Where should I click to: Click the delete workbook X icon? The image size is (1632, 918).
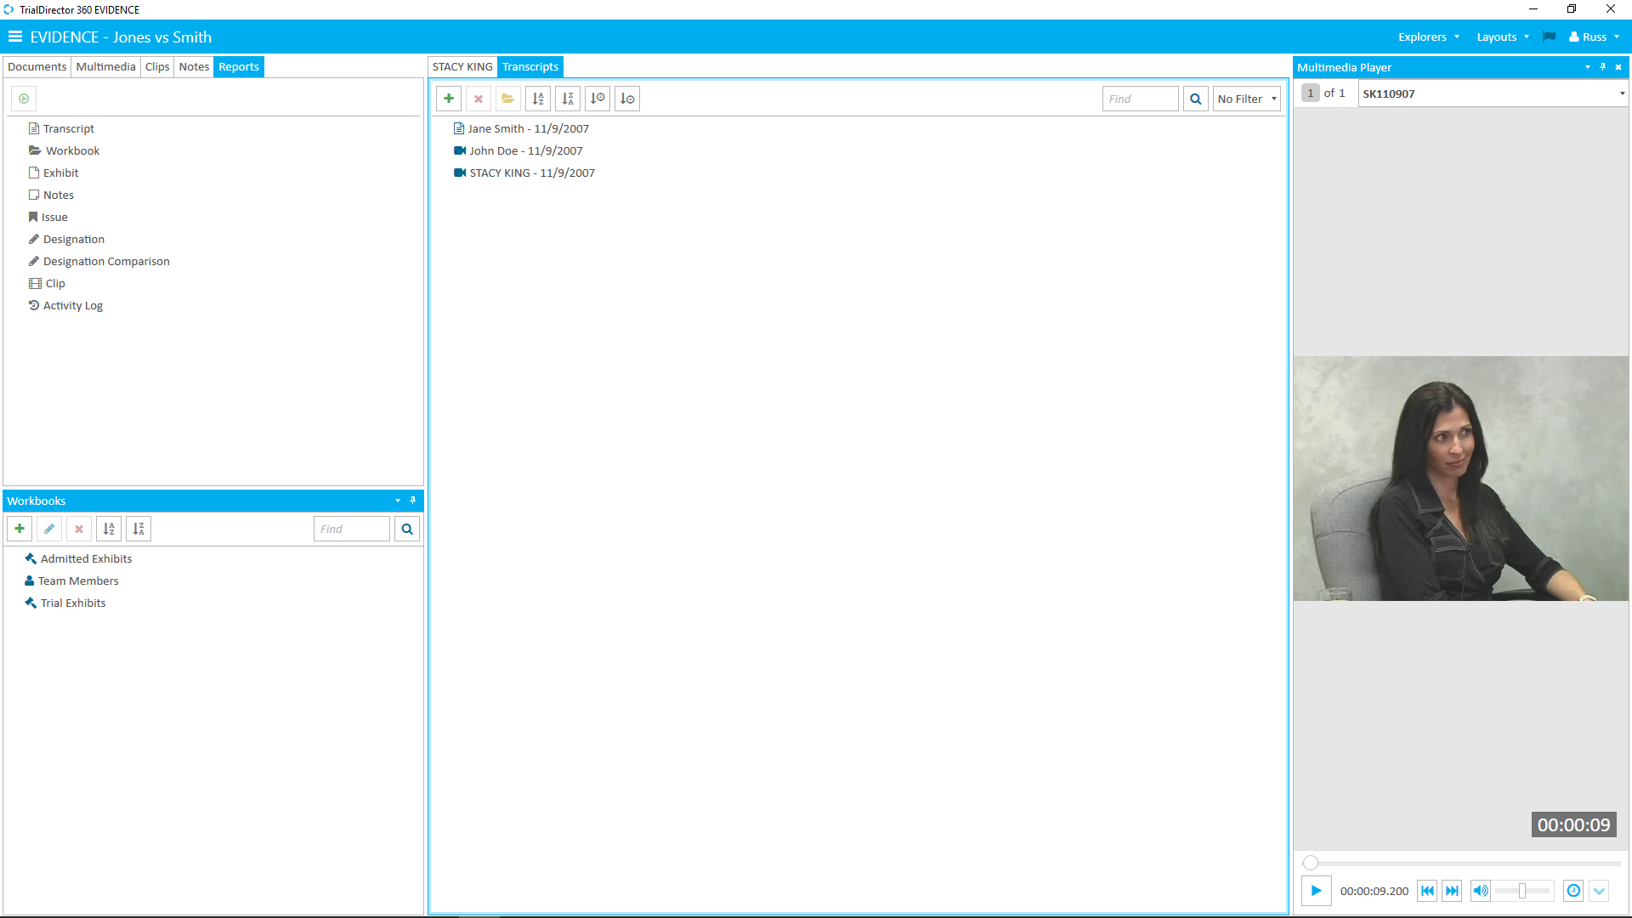click(79, 529)
